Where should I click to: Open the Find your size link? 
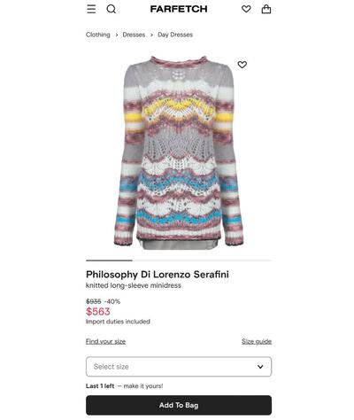105,341
